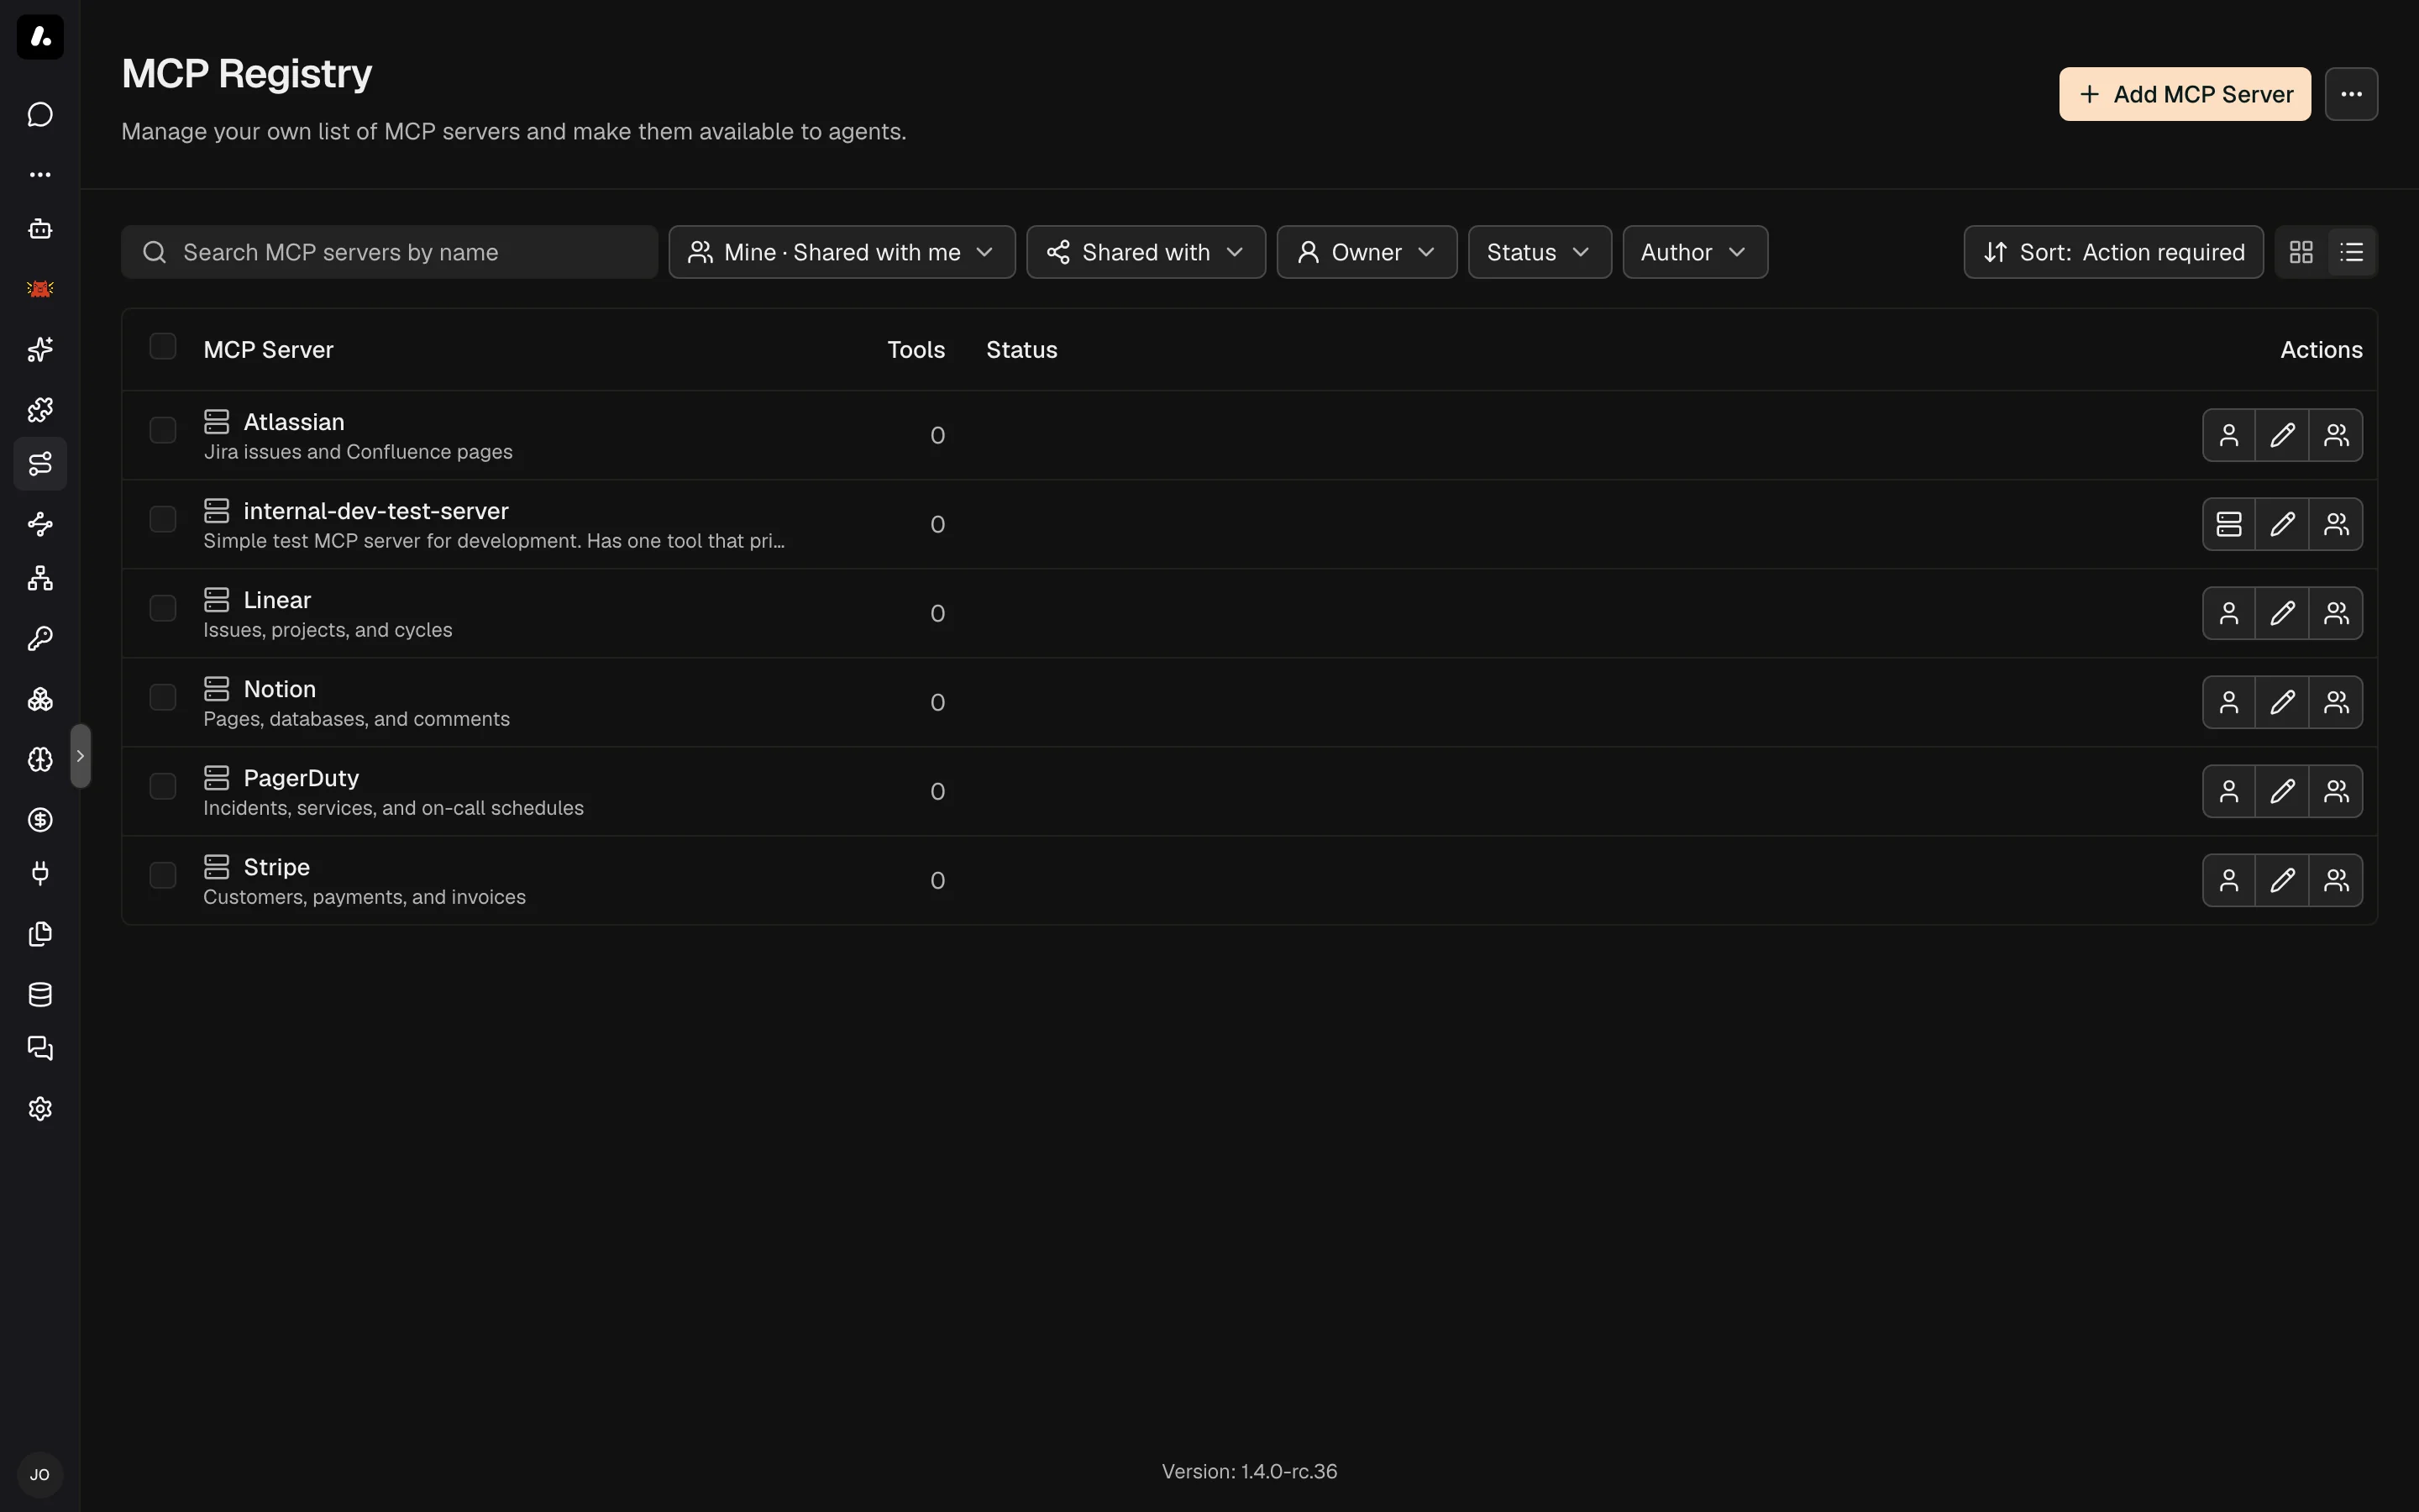
Task: Click the users share icon for Linear
Action: [2336, 613]
